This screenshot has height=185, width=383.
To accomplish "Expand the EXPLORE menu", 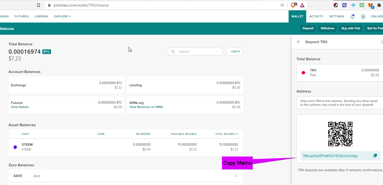I will (x=62, y=17).
